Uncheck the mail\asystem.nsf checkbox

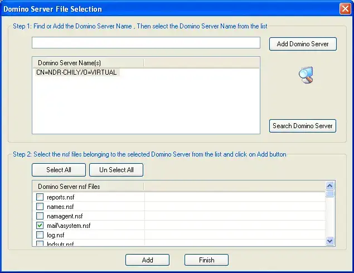coord(40,226)
